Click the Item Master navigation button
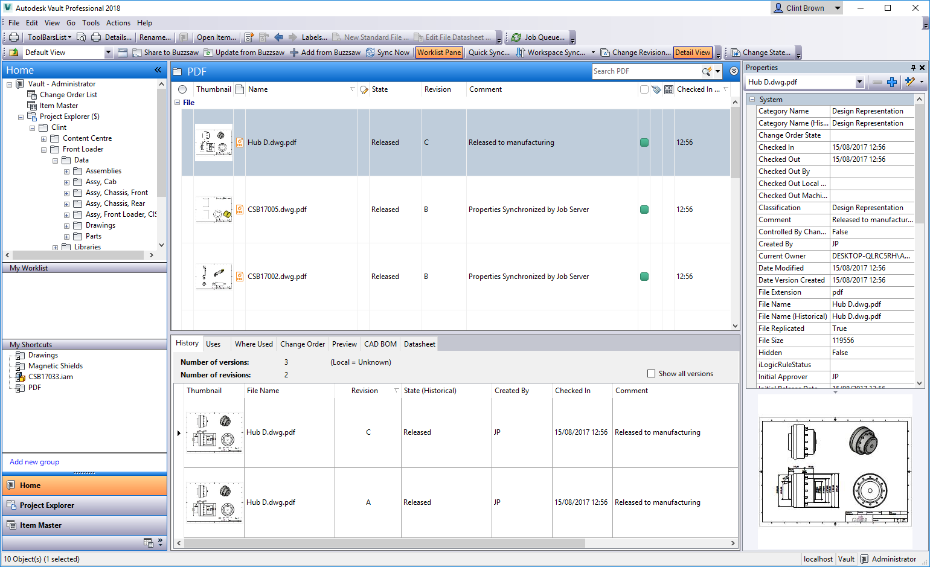 (x=85, y=525)
